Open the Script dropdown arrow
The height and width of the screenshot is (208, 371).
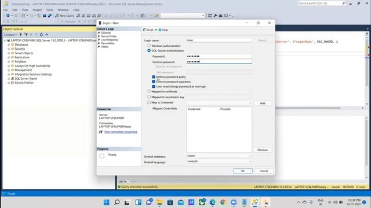156,30
